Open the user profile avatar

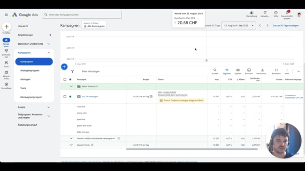[x=299, y=15]
